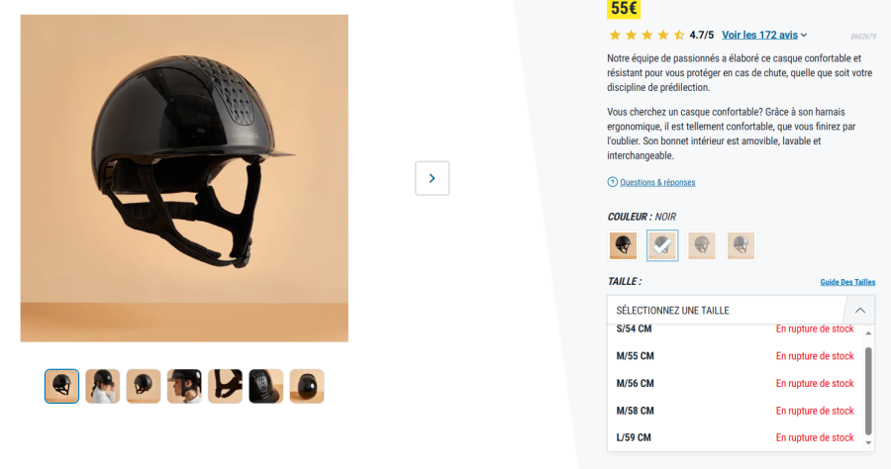This screenshot has height=469, width=891.
Task: View the chin strap harness thumbnail
Action: point(225,386)
